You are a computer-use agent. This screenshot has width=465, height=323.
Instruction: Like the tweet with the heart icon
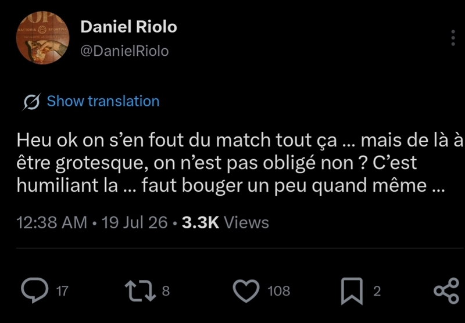tap(246, 291)
